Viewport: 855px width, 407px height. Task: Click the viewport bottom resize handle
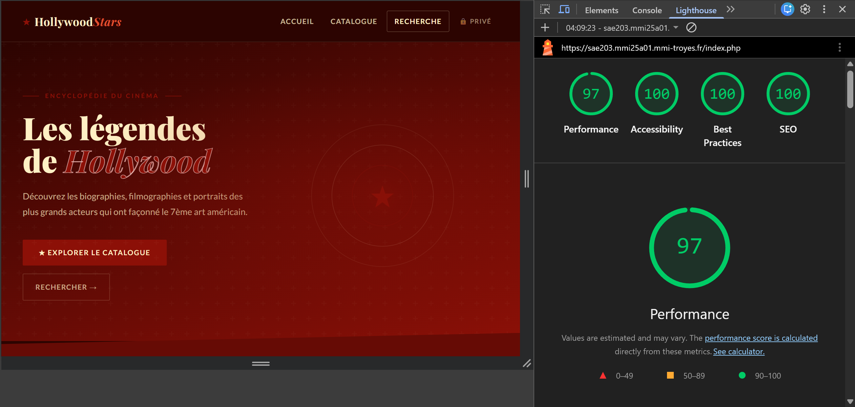point(260,364)
